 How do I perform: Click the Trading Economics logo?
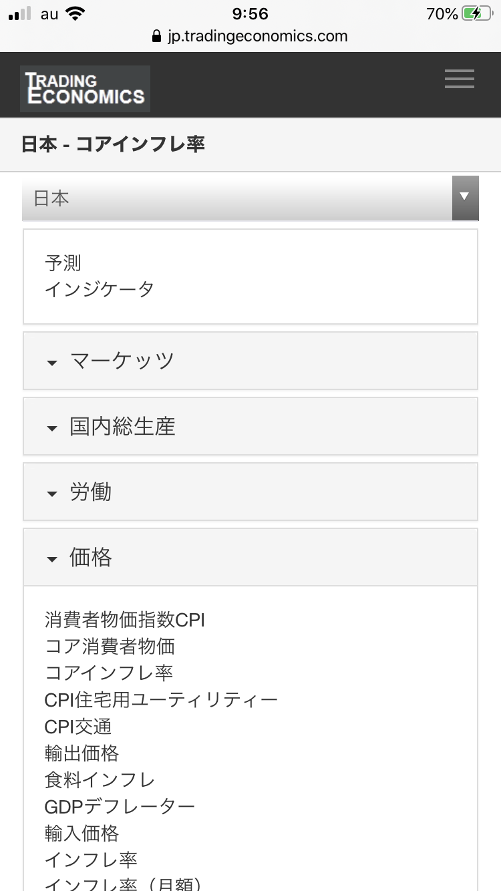85,89
